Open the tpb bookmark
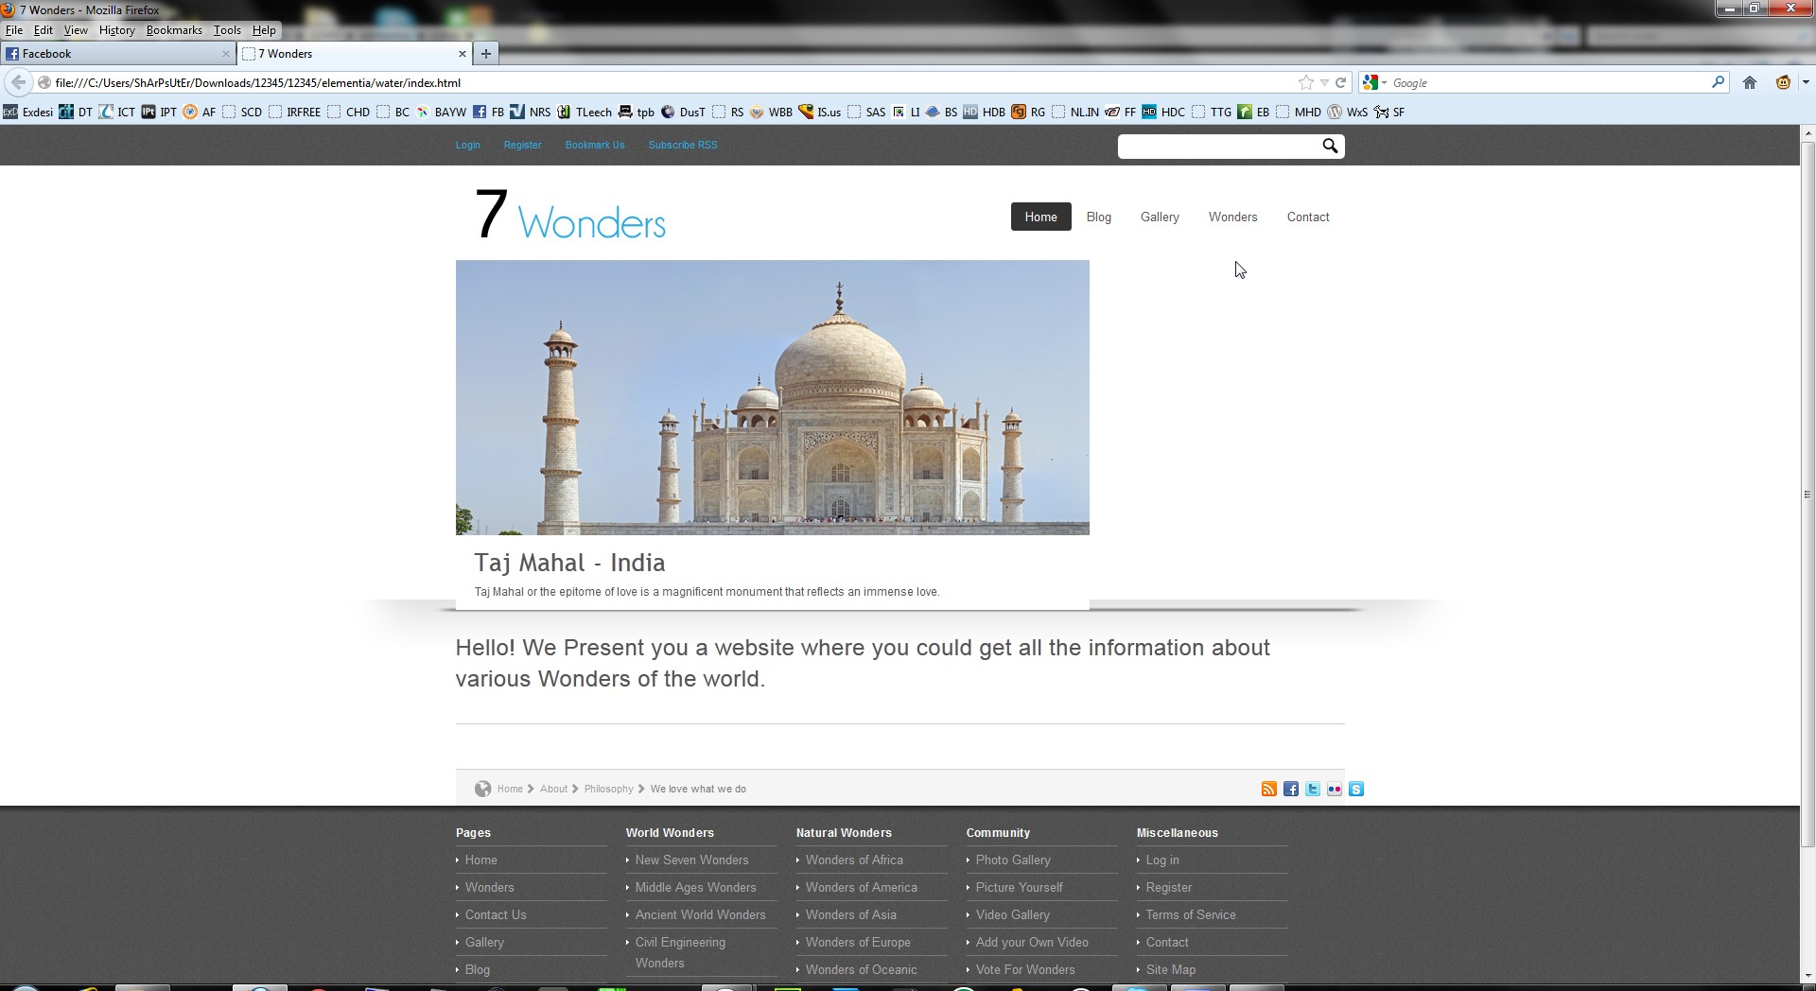Image resolution: width=1816 pixels, height=991 pixels. 637,112
